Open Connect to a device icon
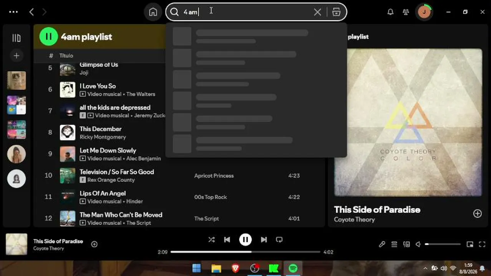The height and width of the screenshot is (276, 491). click(x=406, y=244)
